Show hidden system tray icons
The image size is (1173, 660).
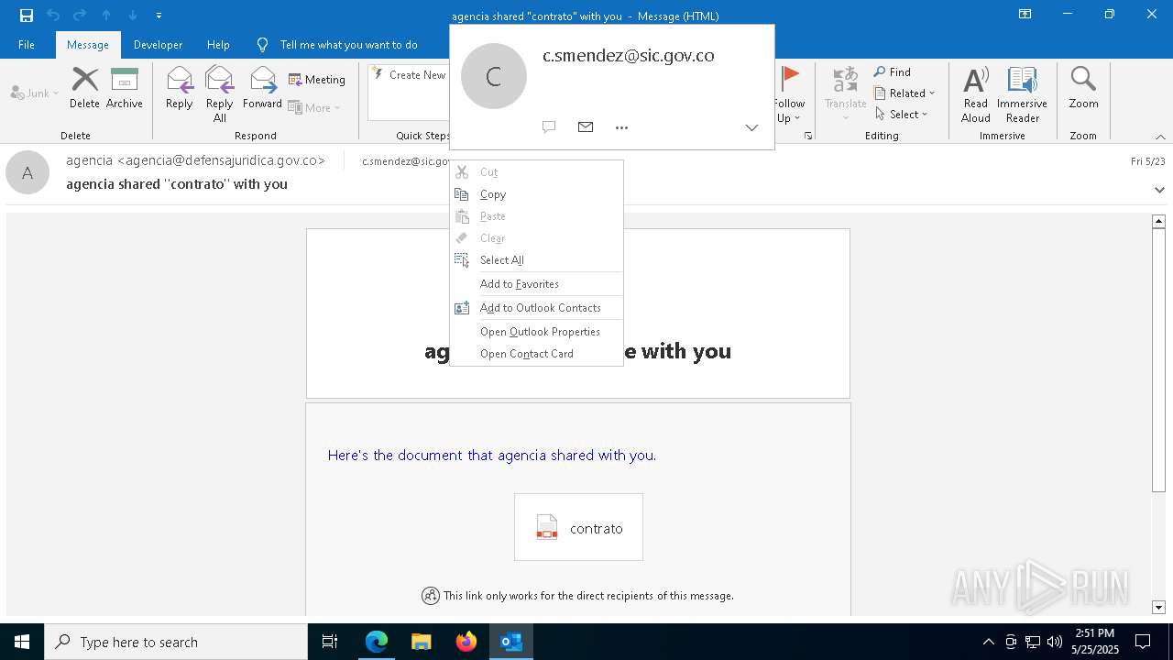click(988, 642)
